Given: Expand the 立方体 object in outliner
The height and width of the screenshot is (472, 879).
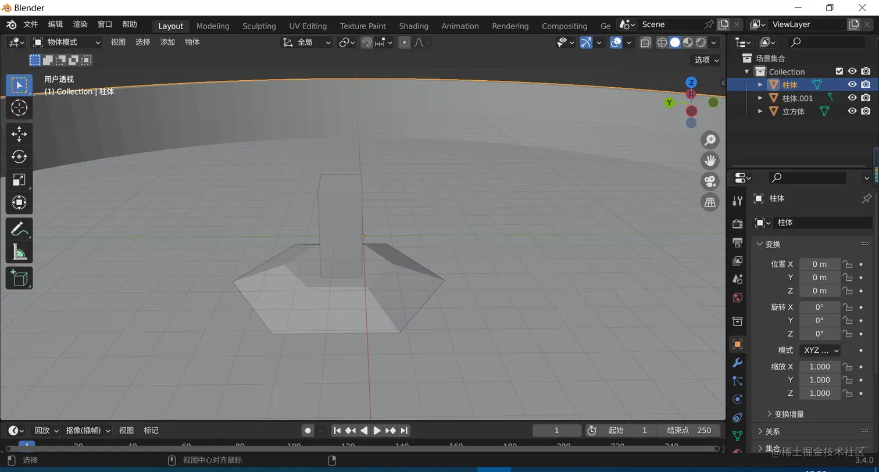Looking at the screenshot, I should point(760,112).
